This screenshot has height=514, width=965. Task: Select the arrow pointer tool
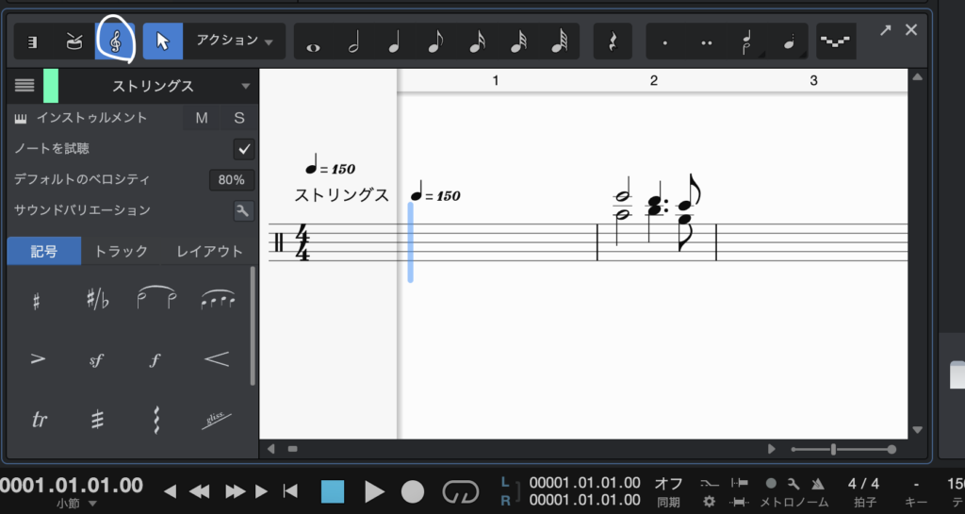(162, 41)
